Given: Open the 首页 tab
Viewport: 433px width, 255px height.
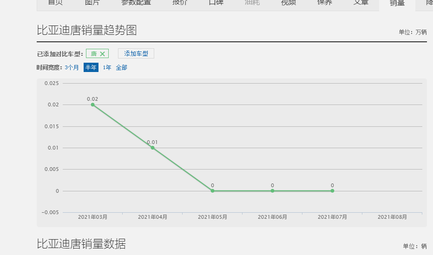Looking at the screenshot, I should pyautogui.click(x=55, y=3).
